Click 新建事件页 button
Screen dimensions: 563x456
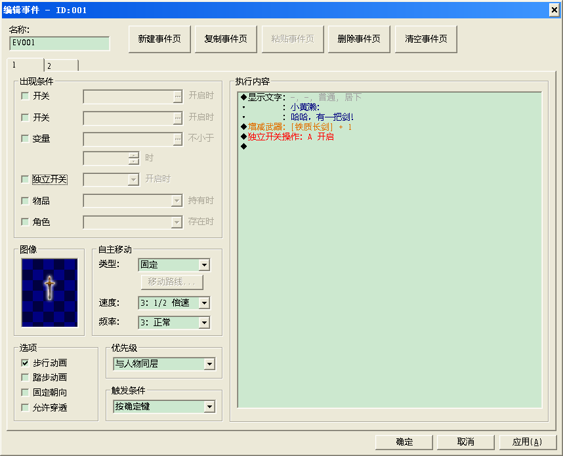point(159,39)
